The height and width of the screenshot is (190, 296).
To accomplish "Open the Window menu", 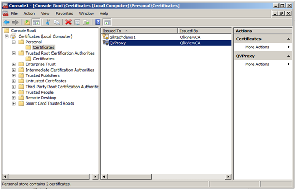I will pos(86,13).
